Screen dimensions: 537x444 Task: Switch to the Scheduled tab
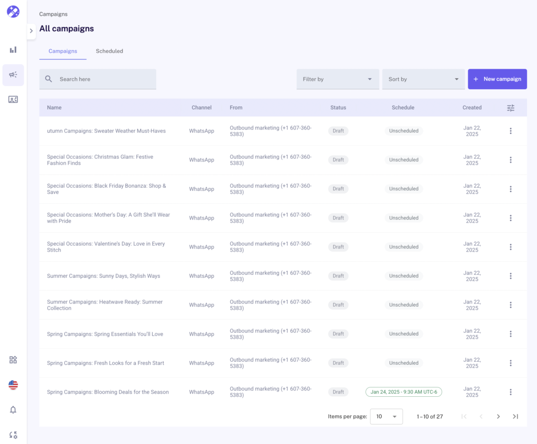tap(109, 51)
